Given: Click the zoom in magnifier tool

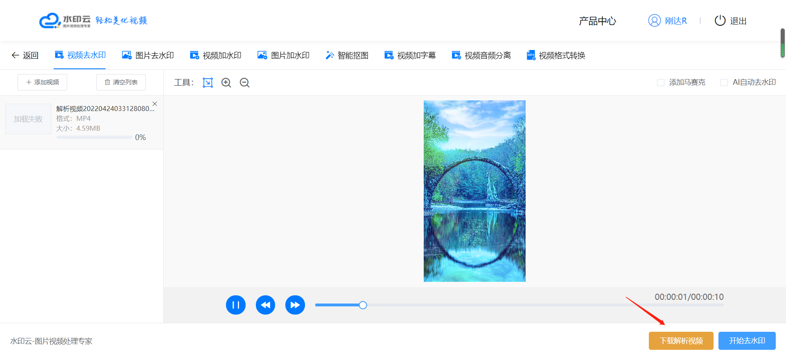Looking at the screenshot, I should pos(226,83).
